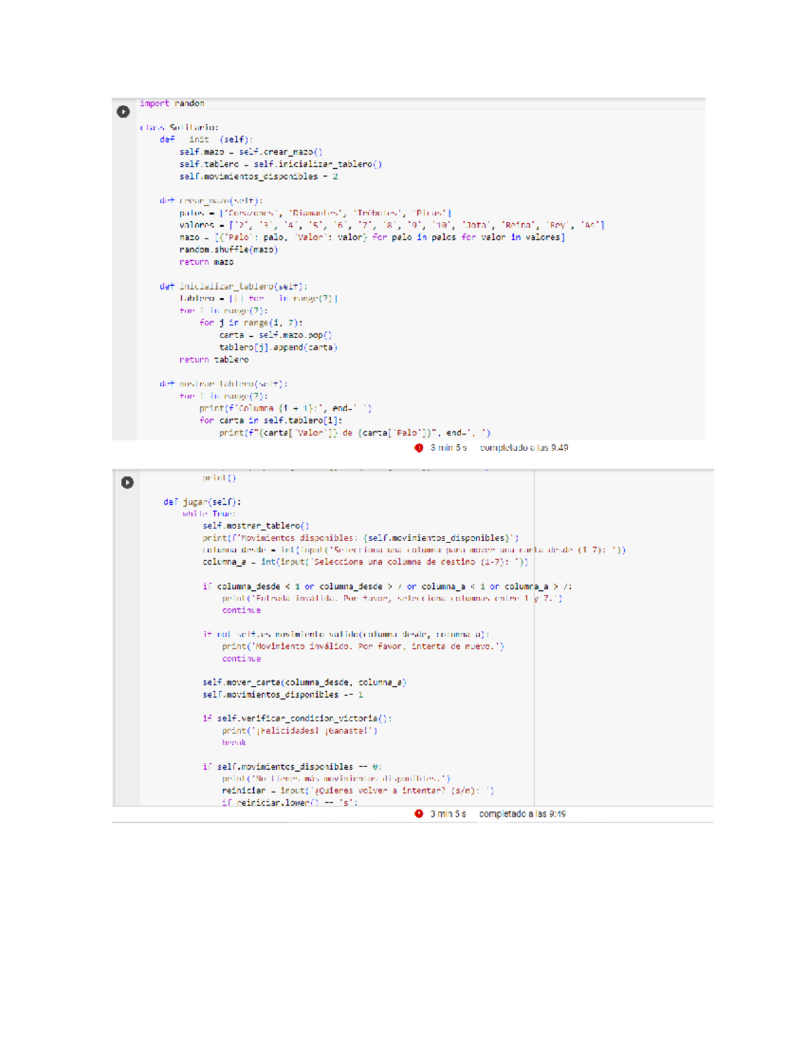806x1044 pixels.
Task: Click 'completado a las 9:49' under second cell
Action: click(x=522, y=813)
